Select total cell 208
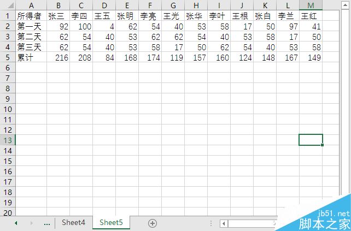The width and height of the screenshot is (351, 231). click(x=81, y=57)
